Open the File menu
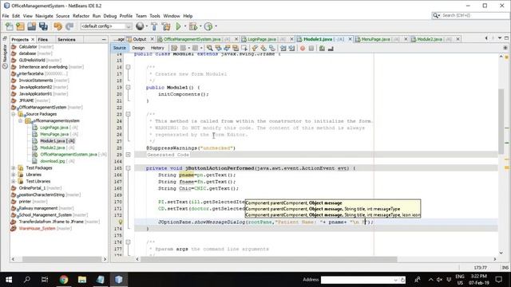This screenshot has width=511, height=287. (6, 16)
